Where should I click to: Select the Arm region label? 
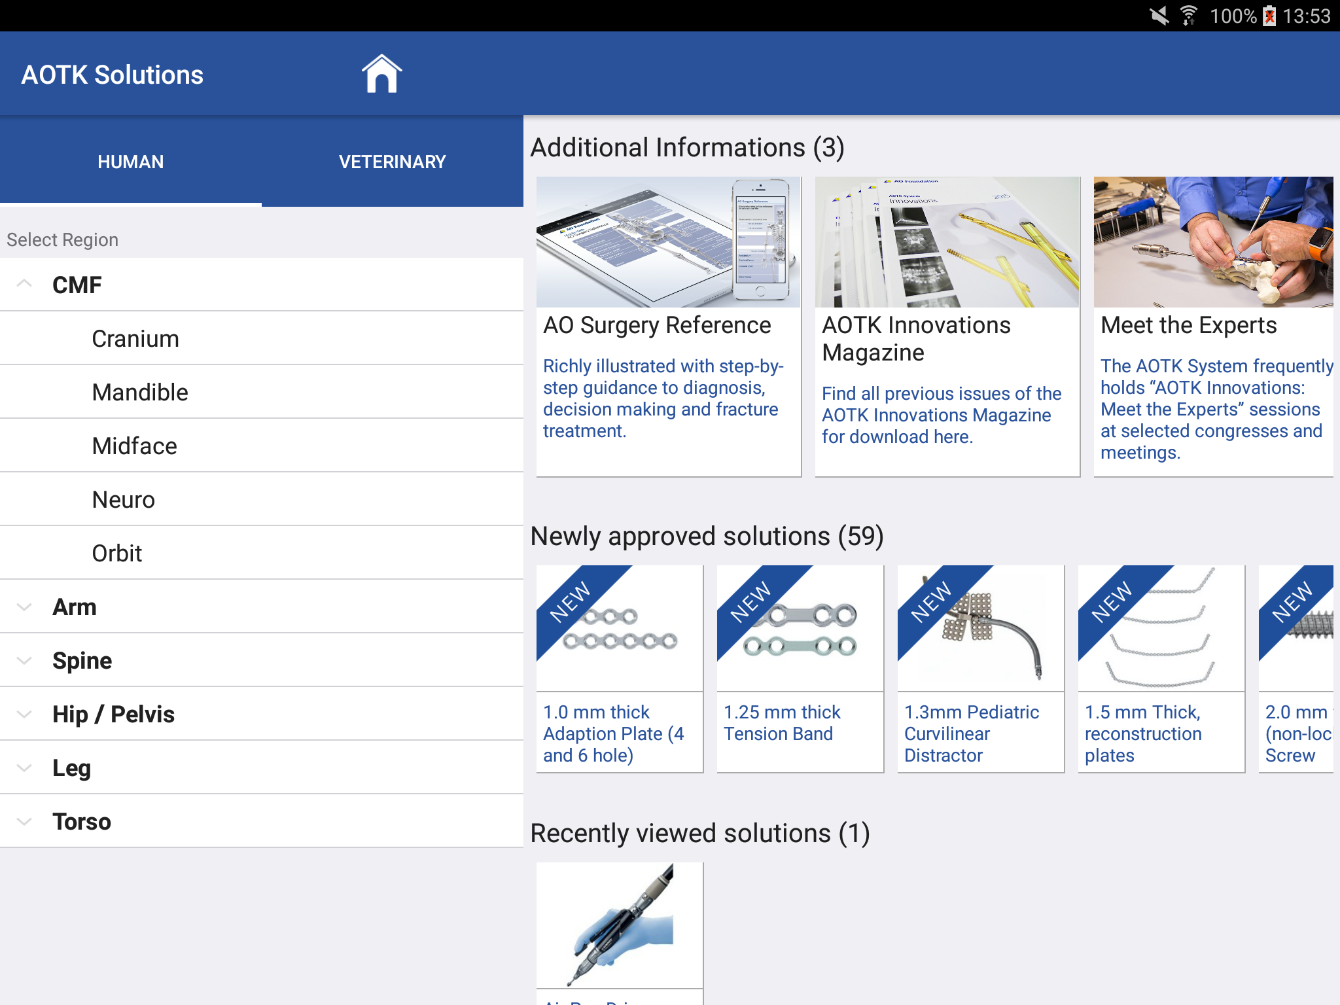(75, 607)
